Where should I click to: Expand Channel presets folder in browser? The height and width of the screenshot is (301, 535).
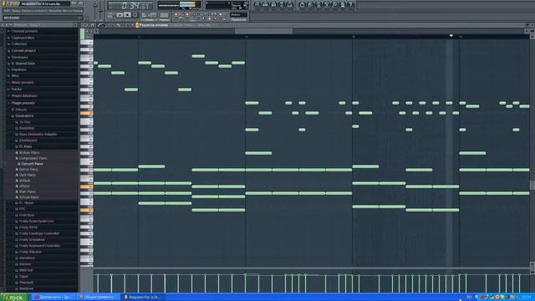click(24, 31)
